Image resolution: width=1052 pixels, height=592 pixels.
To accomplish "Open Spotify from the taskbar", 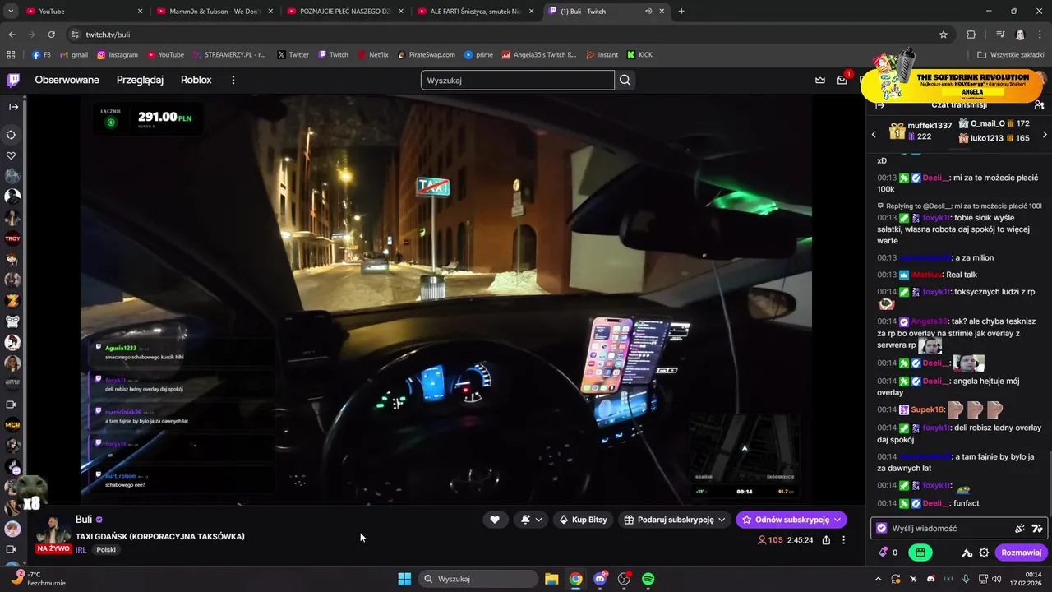I will point(648,579).
